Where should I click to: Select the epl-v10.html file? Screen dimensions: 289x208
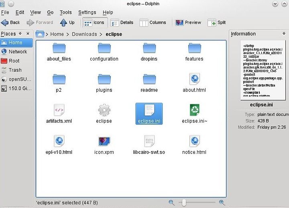point(59,145)
